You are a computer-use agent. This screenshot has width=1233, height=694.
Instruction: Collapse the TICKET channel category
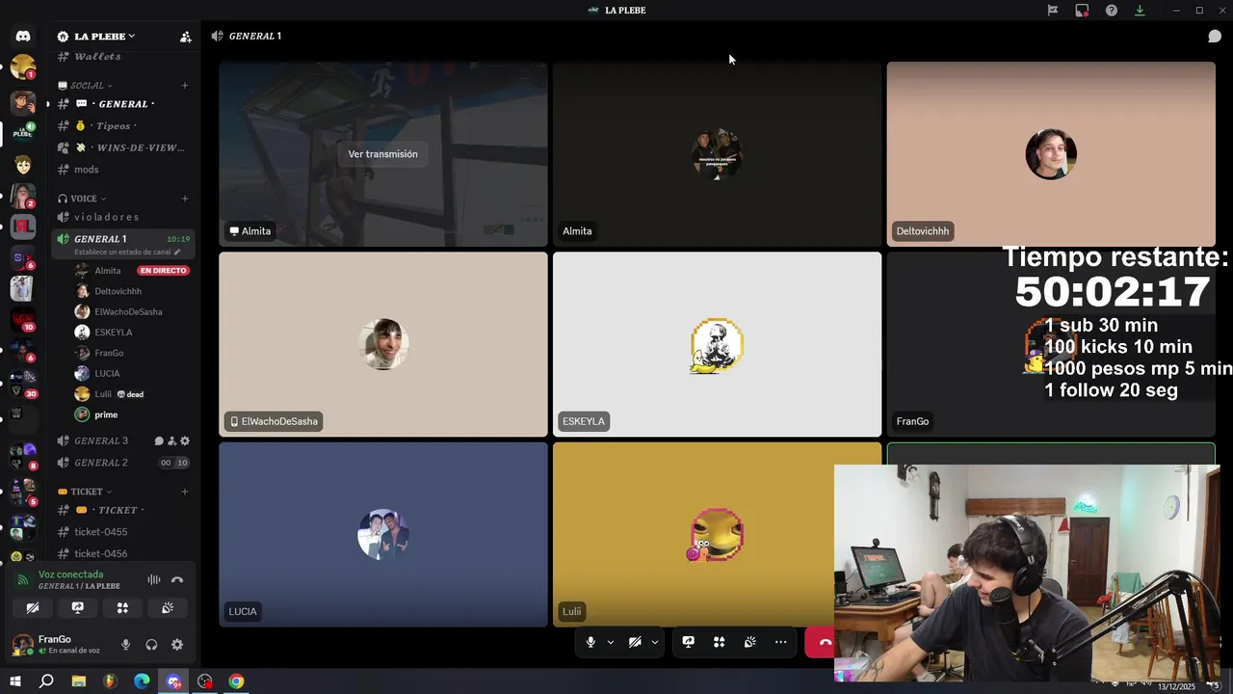pyautogui.click(x=86, y=492)
